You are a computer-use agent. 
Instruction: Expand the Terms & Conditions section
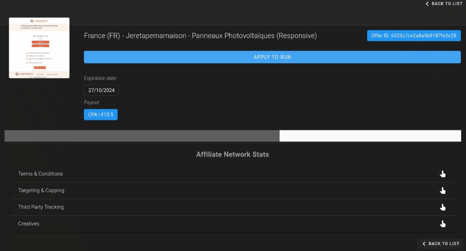coord(233,174)
